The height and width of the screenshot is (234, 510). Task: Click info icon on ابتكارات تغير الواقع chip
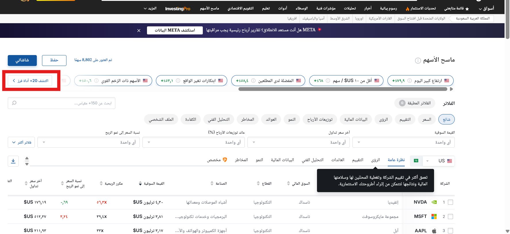(178, 81)
